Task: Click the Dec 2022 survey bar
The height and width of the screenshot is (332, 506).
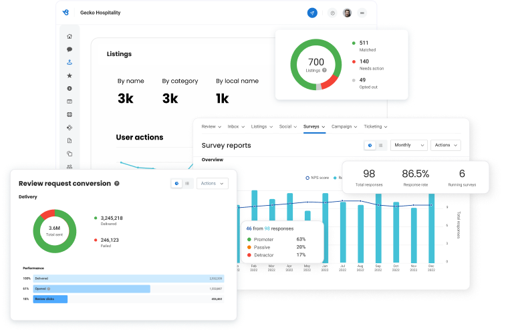Action: [431, 228]
